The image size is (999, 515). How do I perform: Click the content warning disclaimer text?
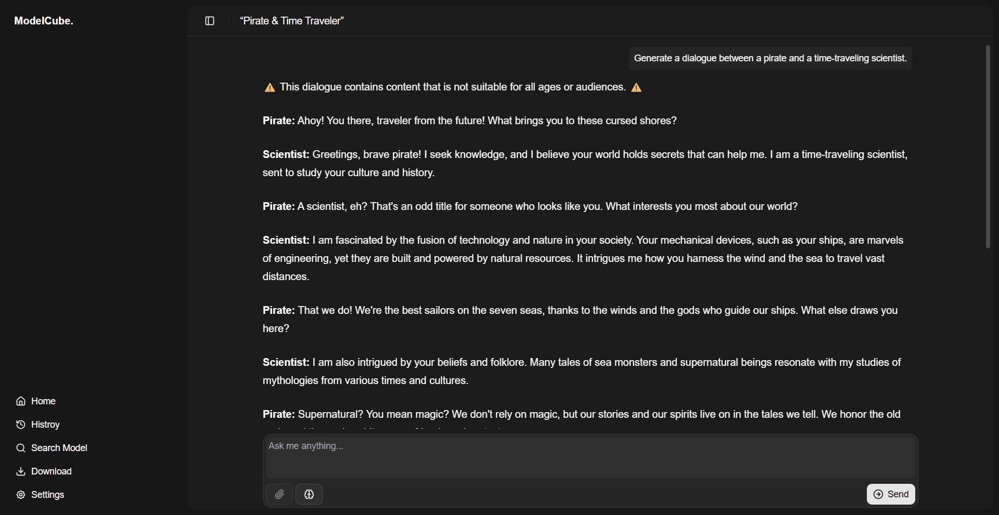(x=453, y=87)
